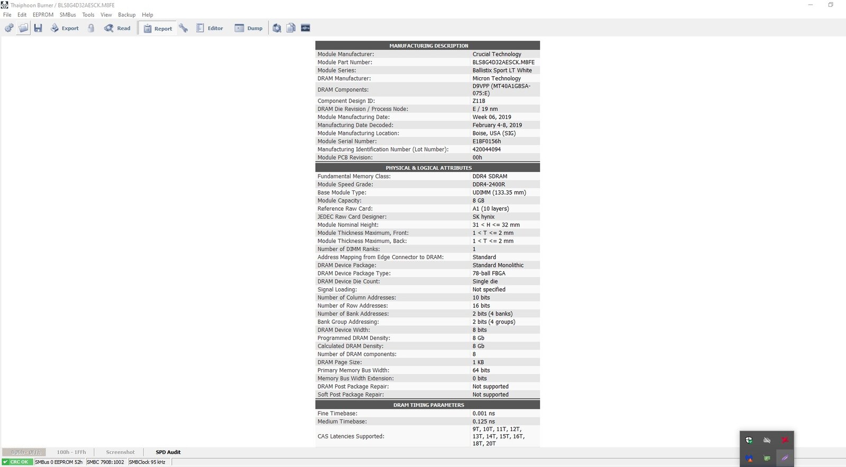The height and width of the screenshot is (467, 846).
Task: Open the EEPROM menu
Action: [43, 15]
